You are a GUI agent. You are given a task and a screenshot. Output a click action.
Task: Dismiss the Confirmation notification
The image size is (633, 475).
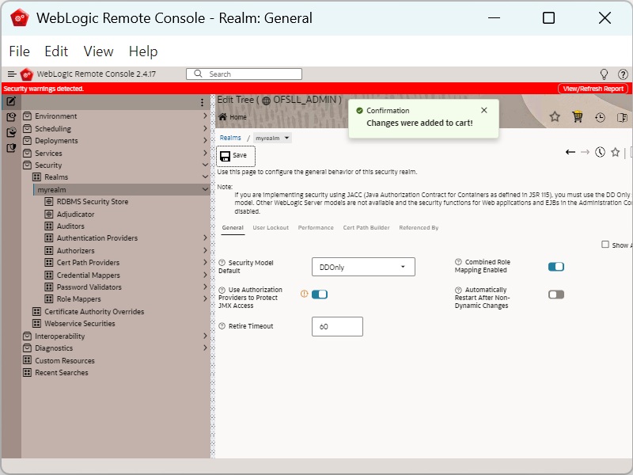tap(484, 110)
